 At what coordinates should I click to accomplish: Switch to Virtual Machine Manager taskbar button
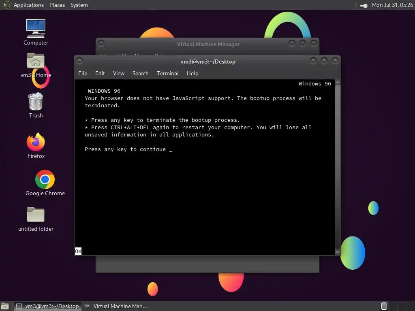[x=116, y=306]
